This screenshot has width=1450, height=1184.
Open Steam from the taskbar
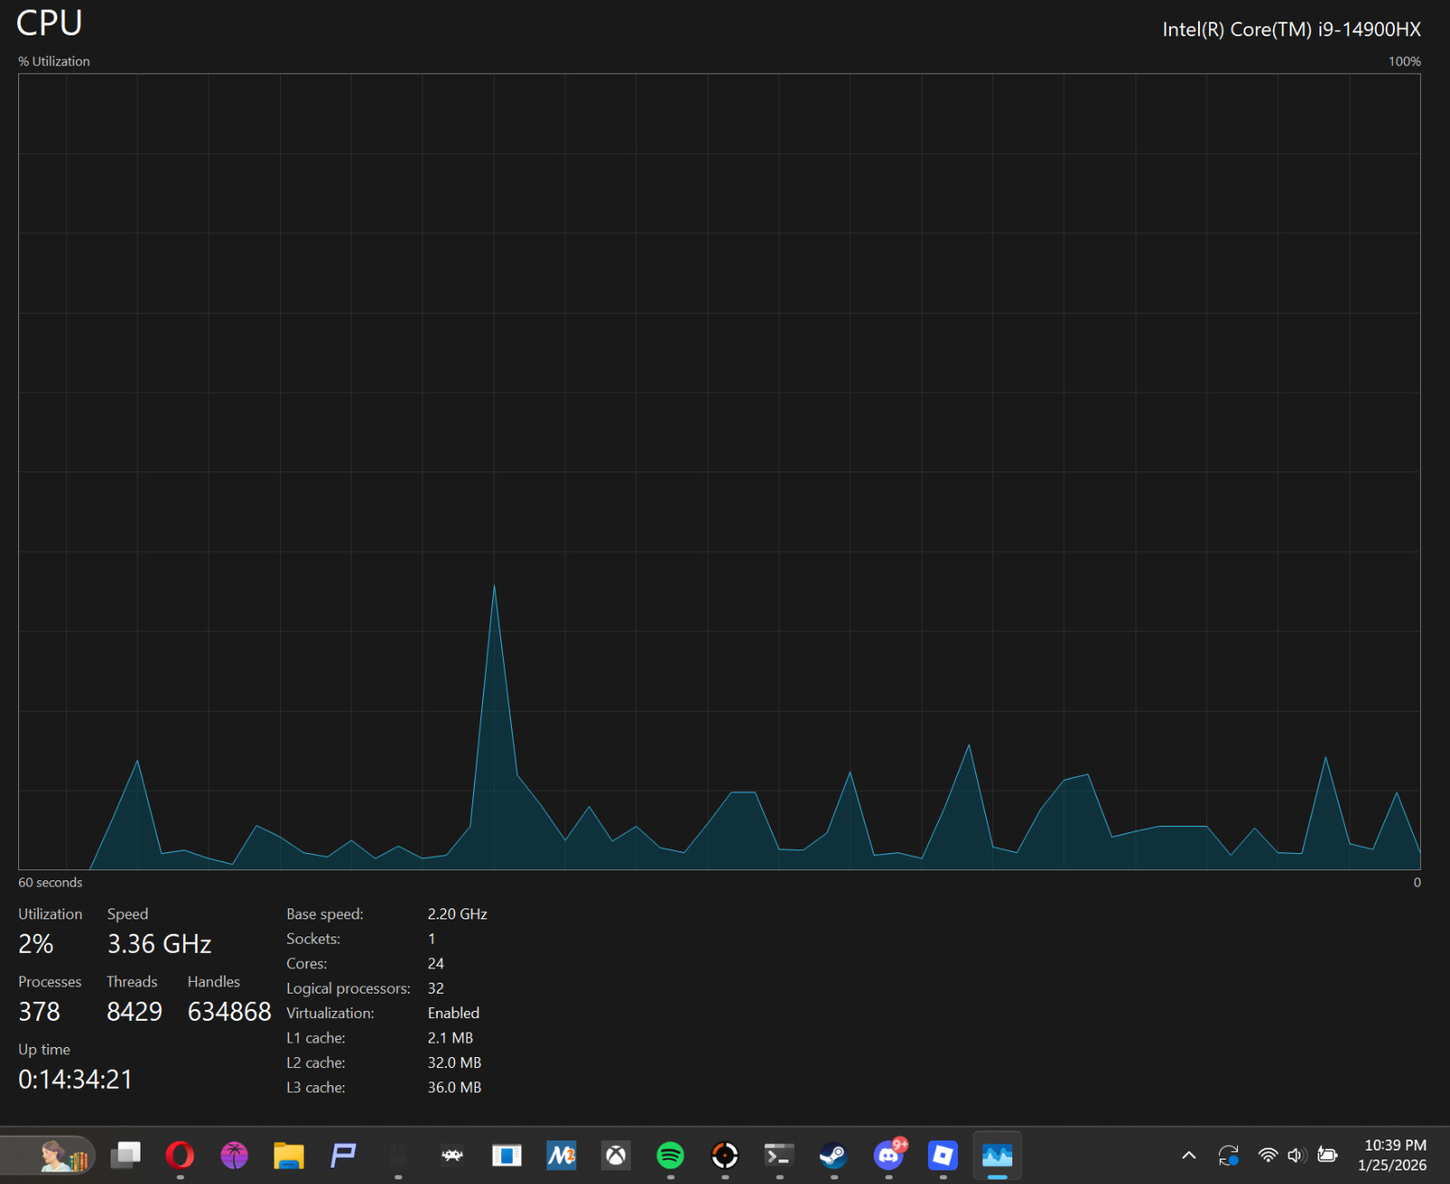click(x=833, y=1155)
